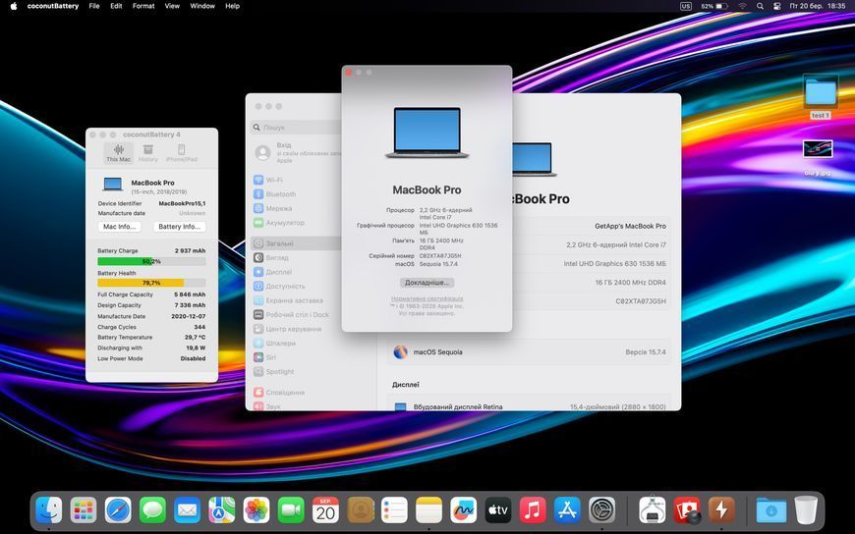
Task: Click the Battery Charge 50,2% bar
Action: click(x=151, y=261)
